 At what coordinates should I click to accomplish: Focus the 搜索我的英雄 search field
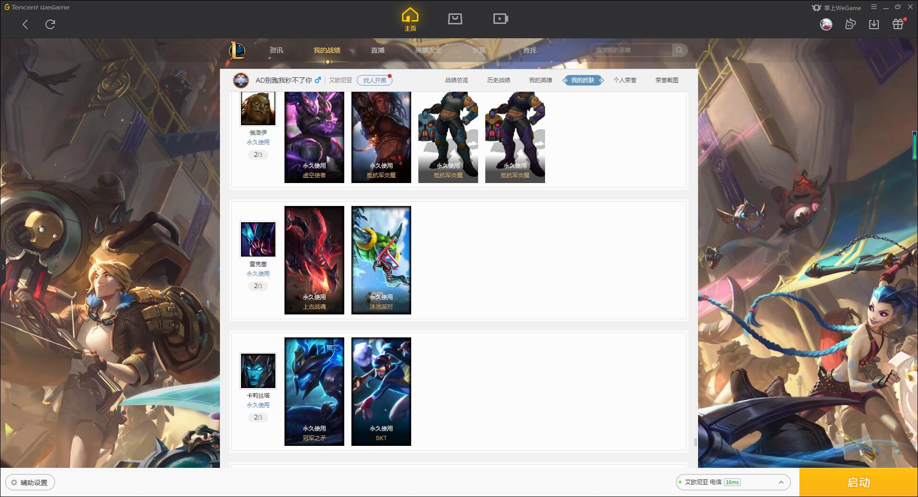point(631,50)
